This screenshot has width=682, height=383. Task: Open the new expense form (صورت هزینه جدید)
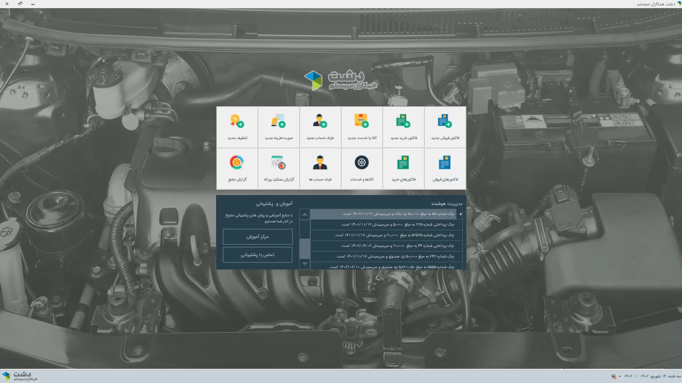(x=279, y=127)
